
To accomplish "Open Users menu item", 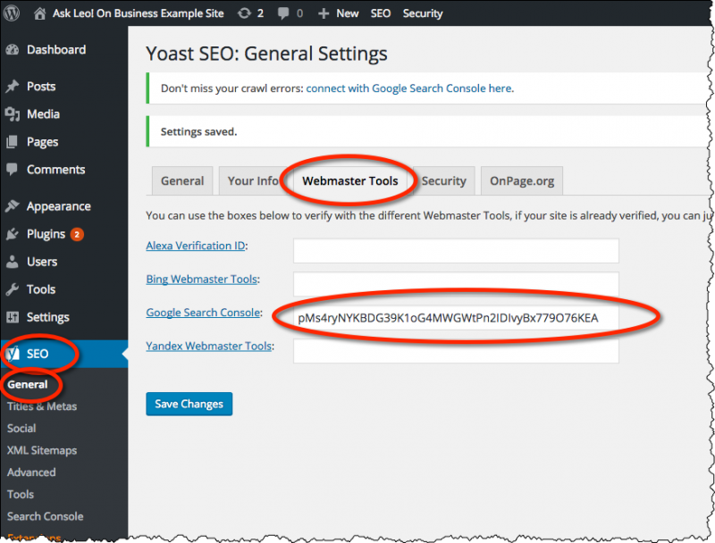I will pyautogui.click(x=42, y=262).
